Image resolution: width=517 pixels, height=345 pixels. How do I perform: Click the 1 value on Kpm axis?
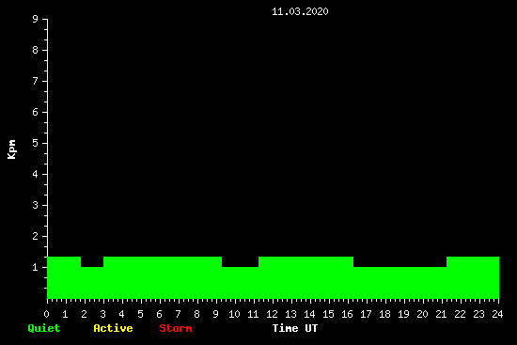[35, 267]
